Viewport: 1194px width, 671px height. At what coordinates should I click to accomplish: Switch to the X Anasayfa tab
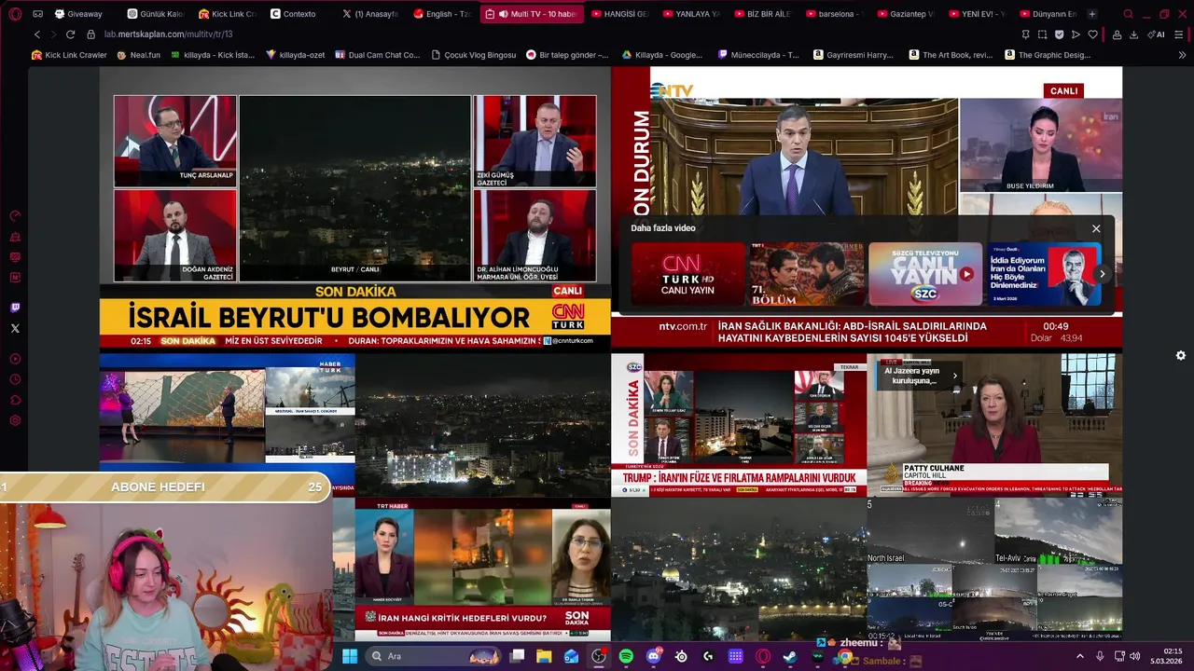(370, 14)
